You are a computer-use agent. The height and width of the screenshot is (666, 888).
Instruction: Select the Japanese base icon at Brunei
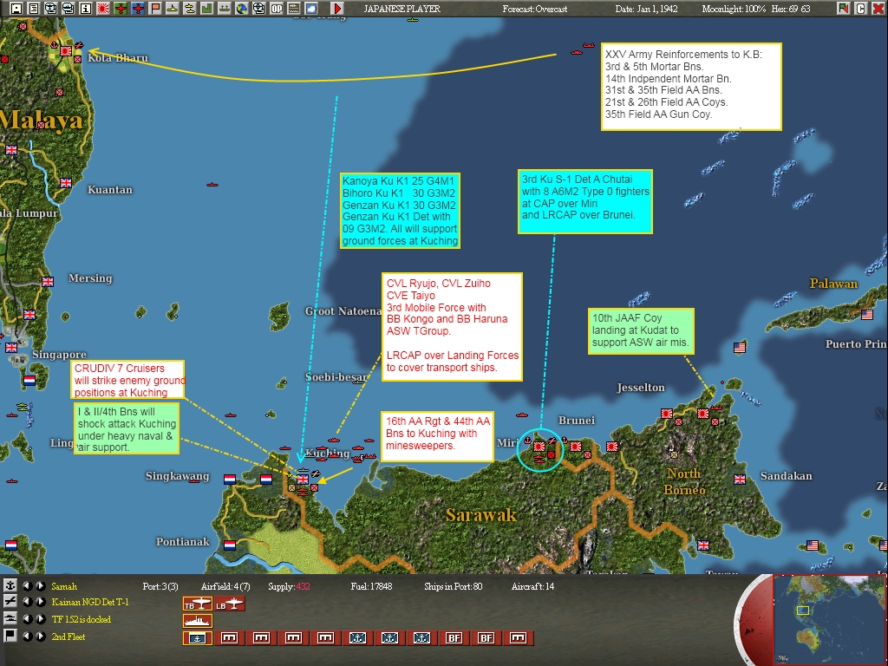point(576,447)
